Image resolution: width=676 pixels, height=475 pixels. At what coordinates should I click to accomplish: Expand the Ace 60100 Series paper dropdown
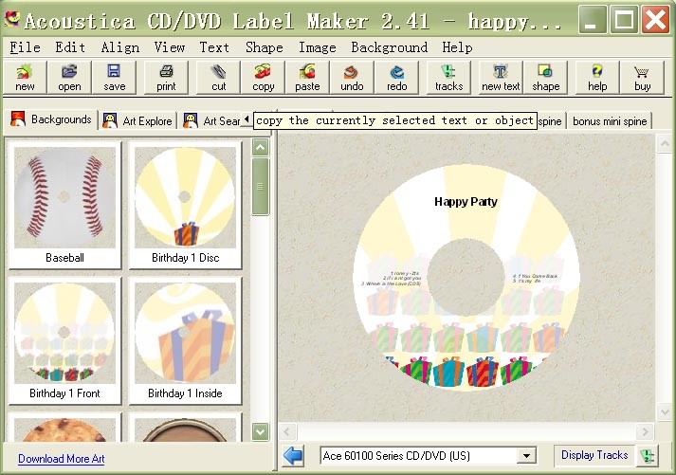(x=526, y=456)
